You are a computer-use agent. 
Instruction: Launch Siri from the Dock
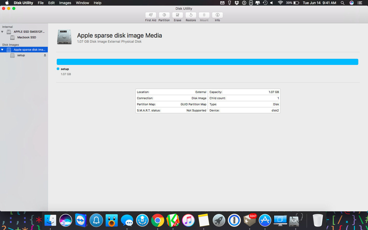tap(66, 220)
